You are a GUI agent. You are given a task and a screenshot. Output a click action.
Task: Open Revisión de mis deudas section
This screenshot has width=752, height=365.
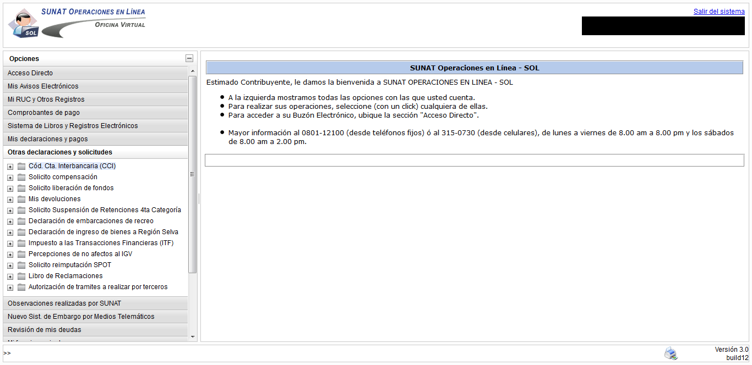pyautogui.click(x=96, y=330)
